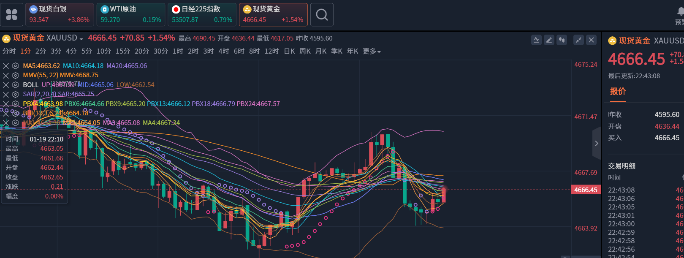
Task: Open SAR indicator settings gear
Action: point(16,94)
